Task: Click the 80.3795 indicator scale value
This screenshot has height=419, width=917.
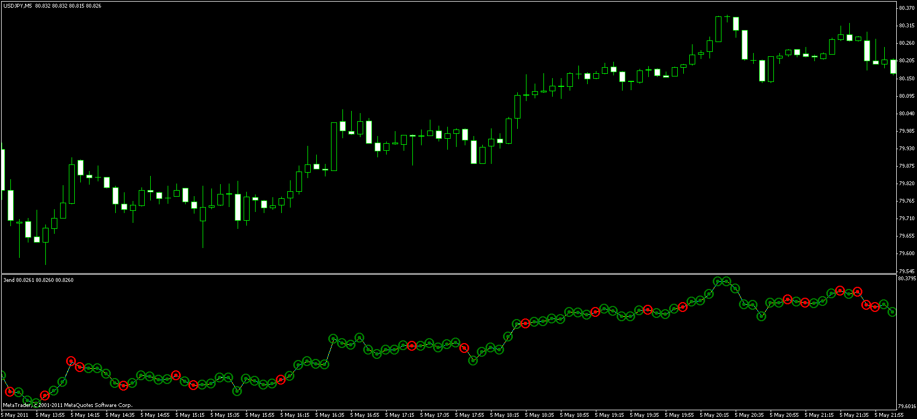Action: tap(907, 279)
